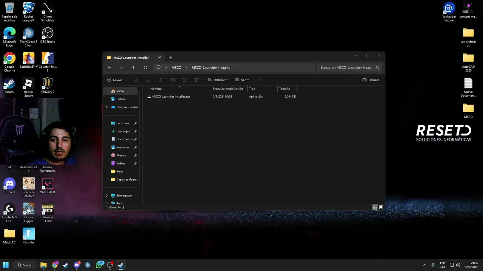Click the taskbar Buscar search box
483x271 pixels.
[x=25, y=265]
